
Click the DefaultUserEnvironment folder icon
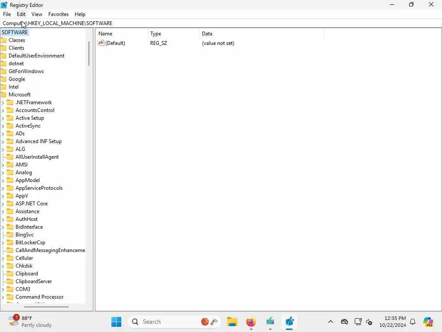click(3, 56)
